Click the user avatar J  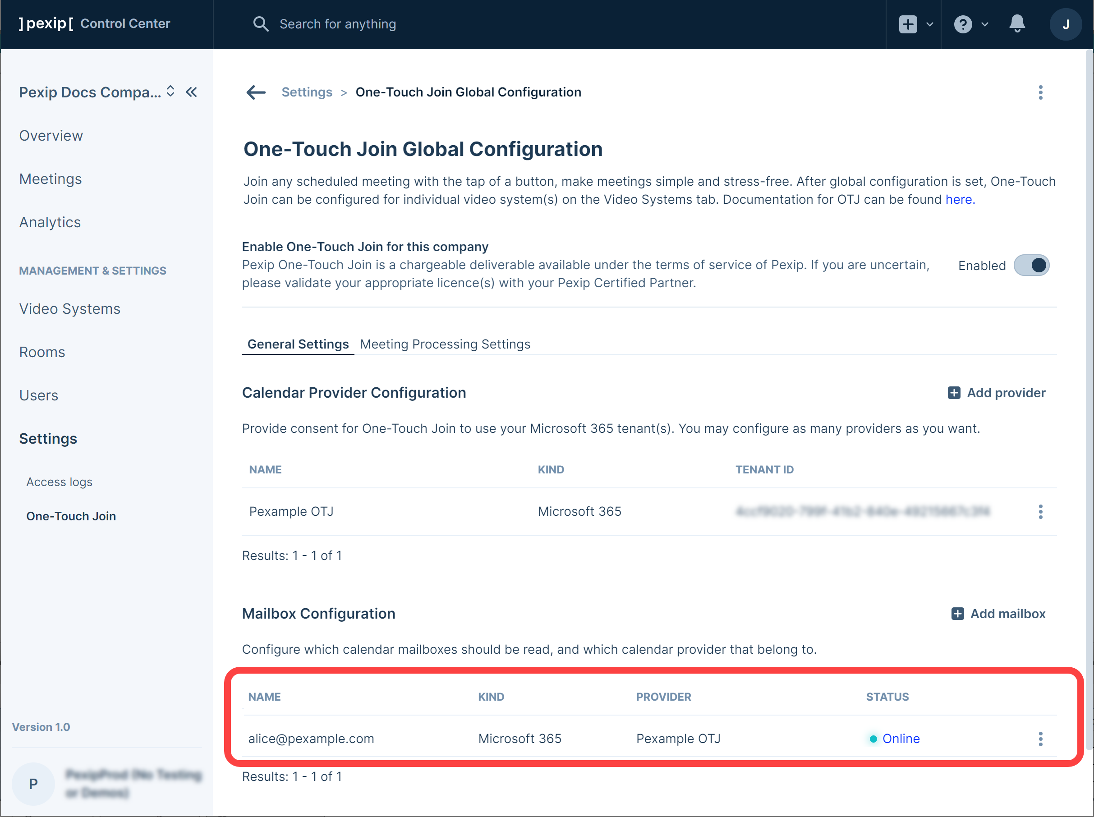coord(1065,24)
